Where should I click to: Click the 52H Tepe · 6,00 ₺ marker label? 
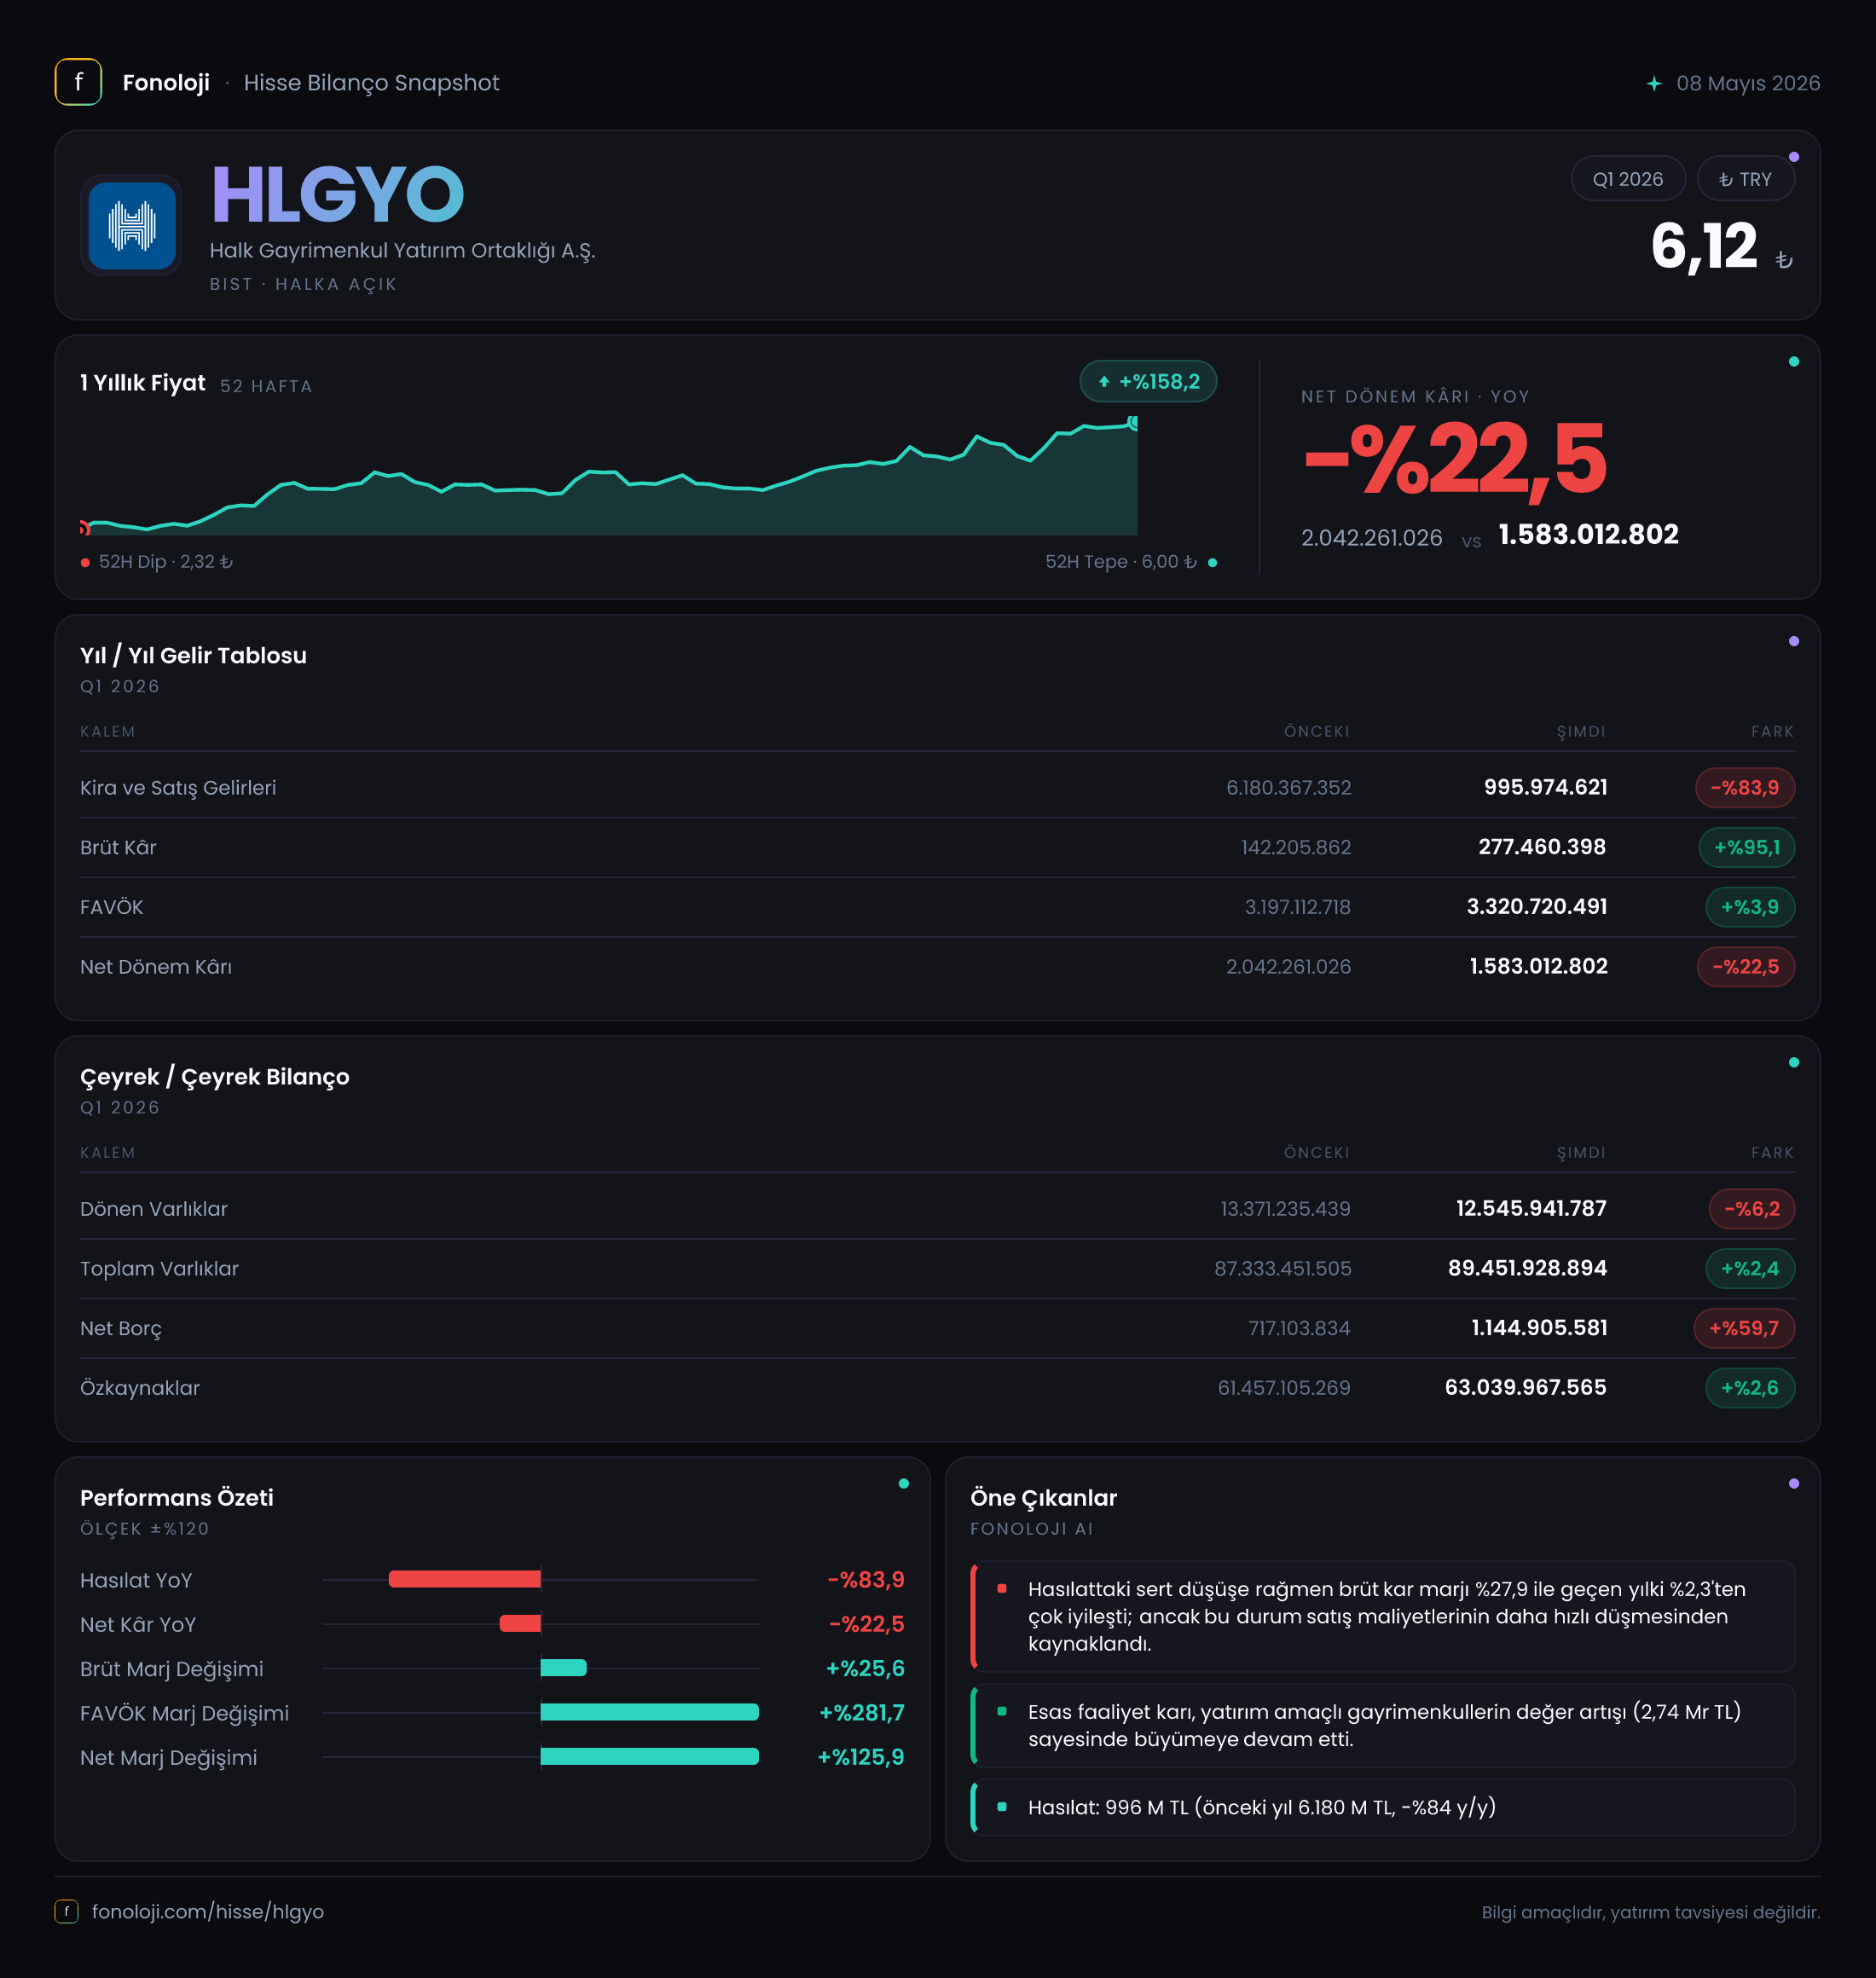click(x=1131, y=562)
